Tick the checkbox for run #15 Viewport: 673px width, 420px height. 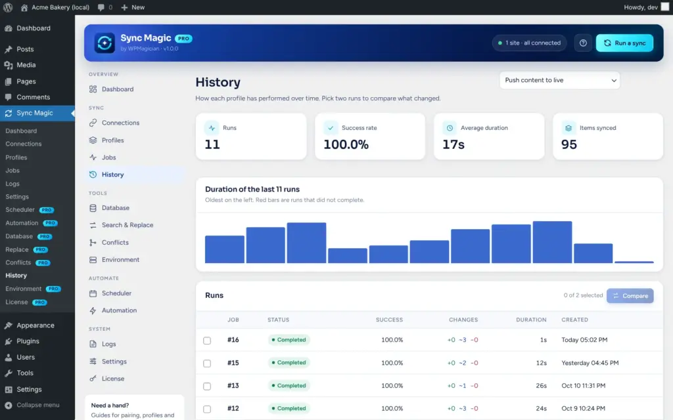coord(207,364)
